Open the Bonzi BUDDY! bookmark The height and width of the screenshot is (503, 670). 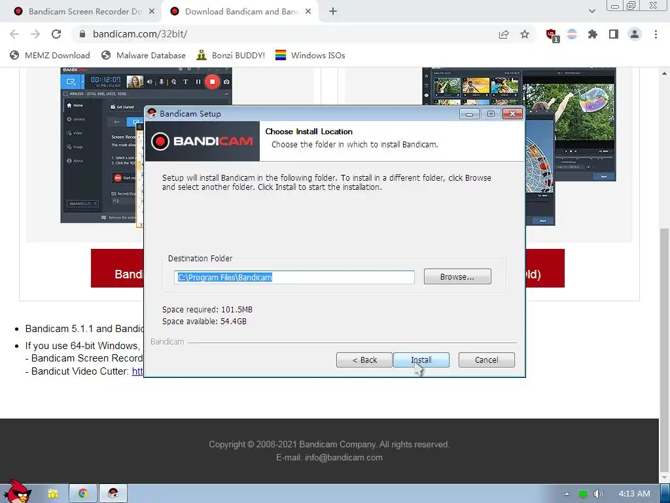pos(231,55)
